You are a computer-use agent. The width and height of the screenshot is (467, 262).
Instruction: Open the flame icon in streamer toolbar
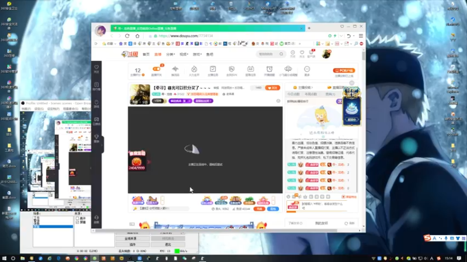pyautogui.click(x=194, y=70)
